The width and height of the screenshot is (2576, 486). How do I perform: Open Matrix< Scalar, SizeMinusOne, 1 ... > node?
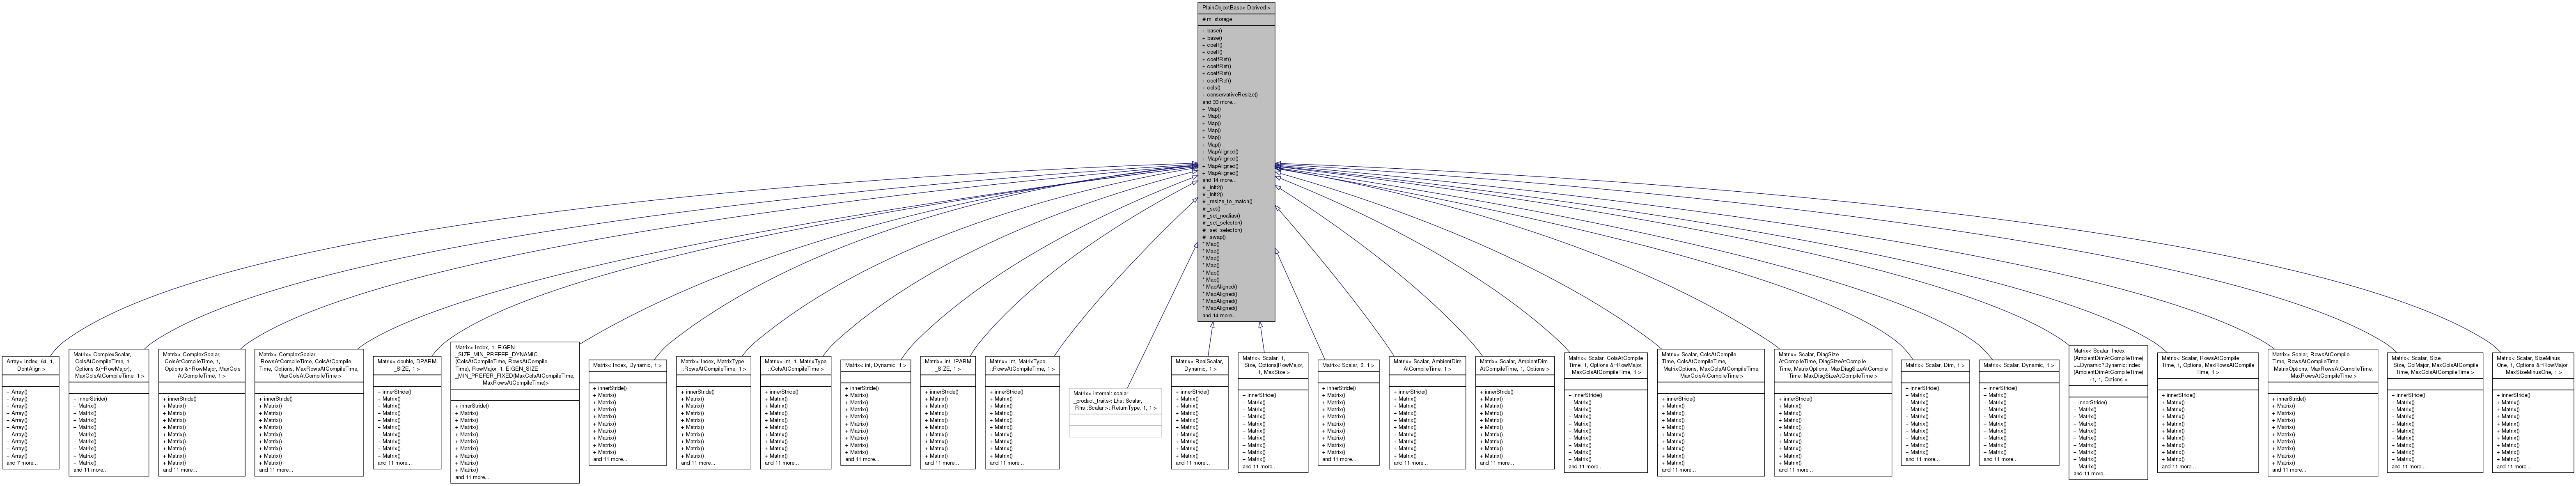point(2532,364)
